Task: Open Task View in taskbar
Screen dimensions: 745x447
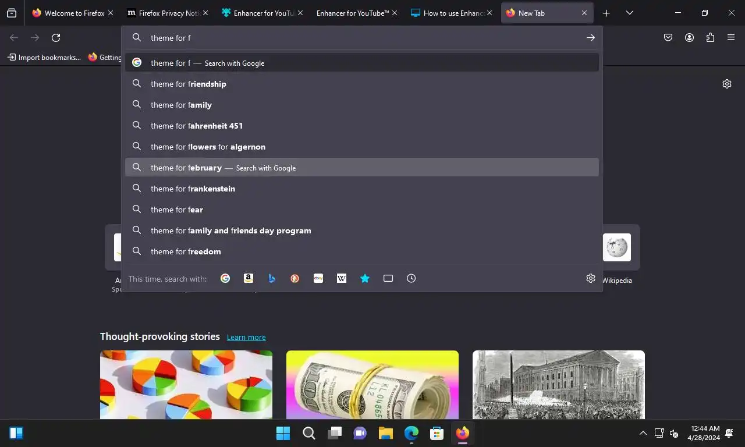Action: [335, 433]
